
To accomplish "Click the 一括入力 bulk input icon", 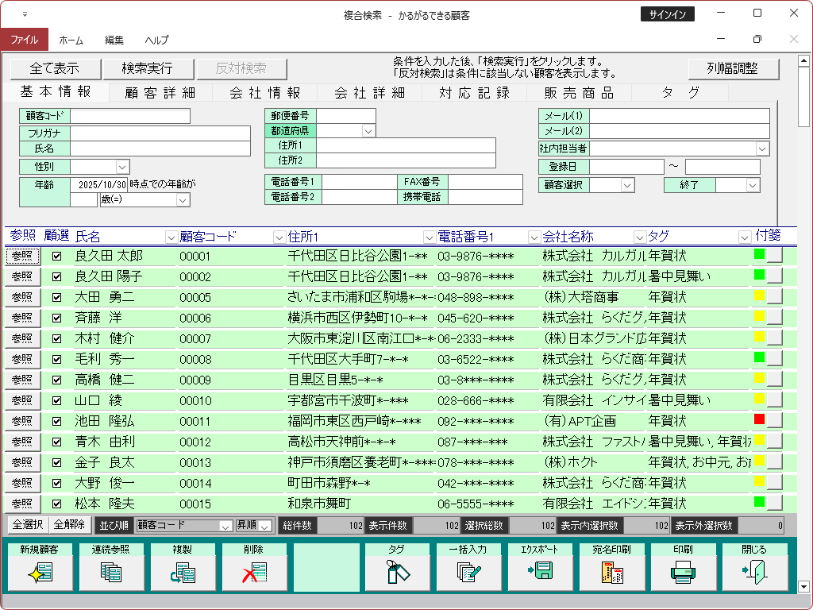I will point(468,571).
